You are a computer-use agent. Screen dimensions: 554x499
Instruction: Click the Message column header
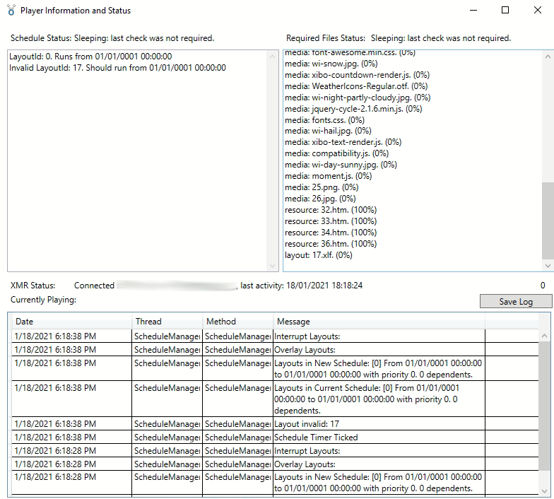(378, 322)
